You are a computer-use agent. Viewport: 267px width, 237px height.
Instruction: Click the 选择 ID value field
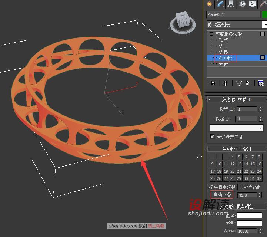(x=247, y=119)
